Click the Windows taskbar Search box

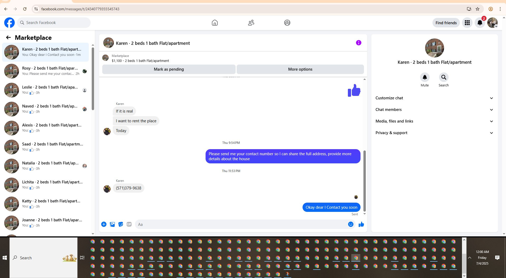[x=43, y=258]
